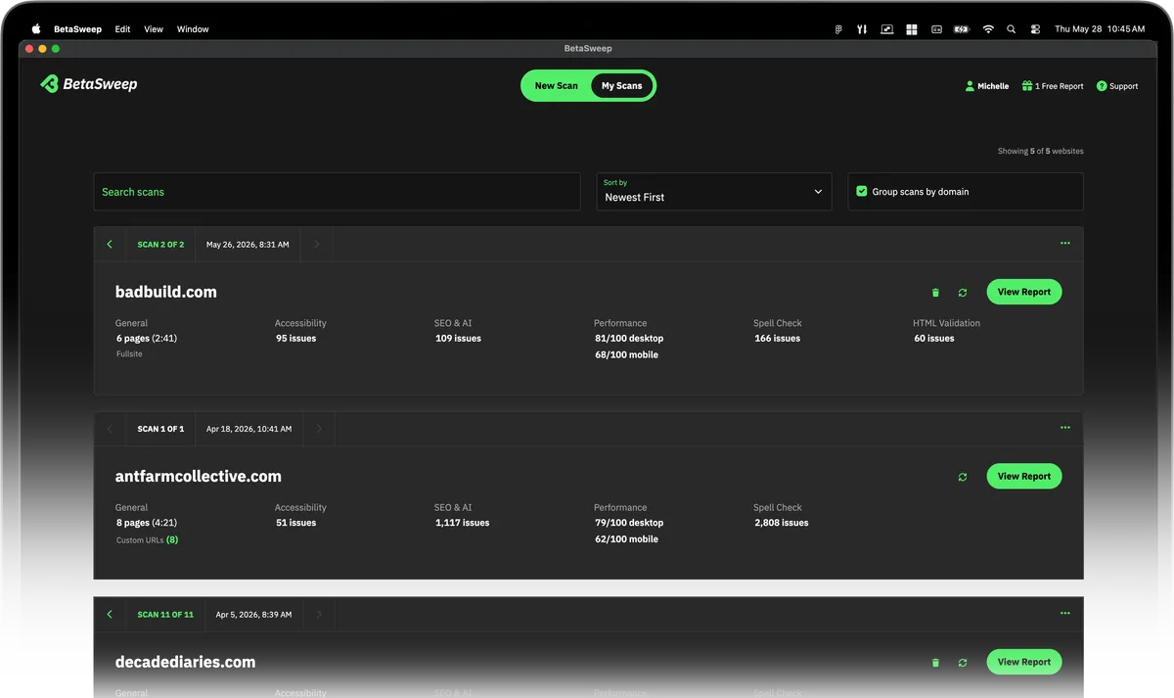Open Spotlight search in menu bar
This screenshot has width=1174, height=698.
(1012, 29)
